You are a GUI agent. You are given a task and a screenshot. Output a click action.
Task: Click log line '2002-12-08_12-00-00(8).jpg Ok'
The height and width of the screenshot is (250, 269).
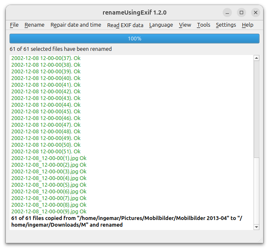coord(49,205)
